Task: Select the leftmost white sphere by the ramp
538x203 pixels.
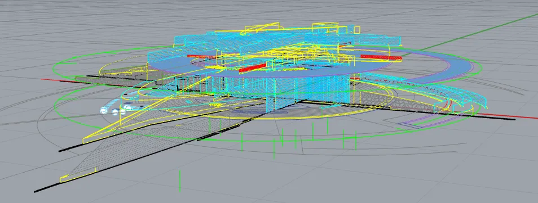Action: click(x=104, y=110)
